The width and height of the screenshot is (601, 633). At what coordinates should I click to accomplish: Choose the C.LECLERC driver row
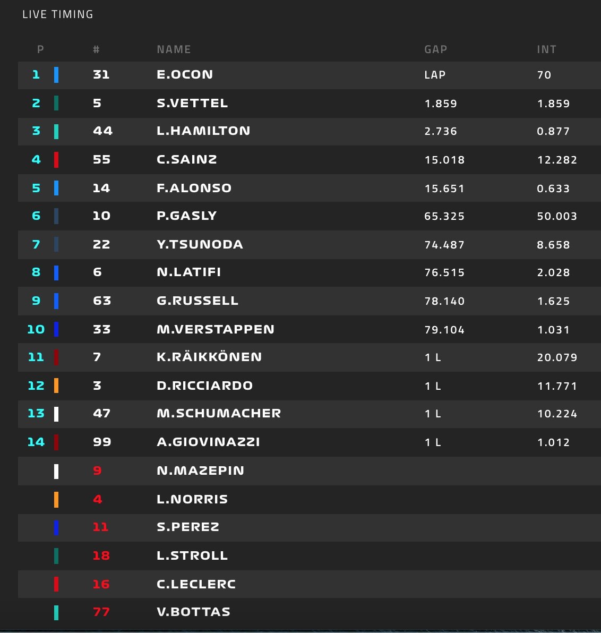(x=309, y=584)
